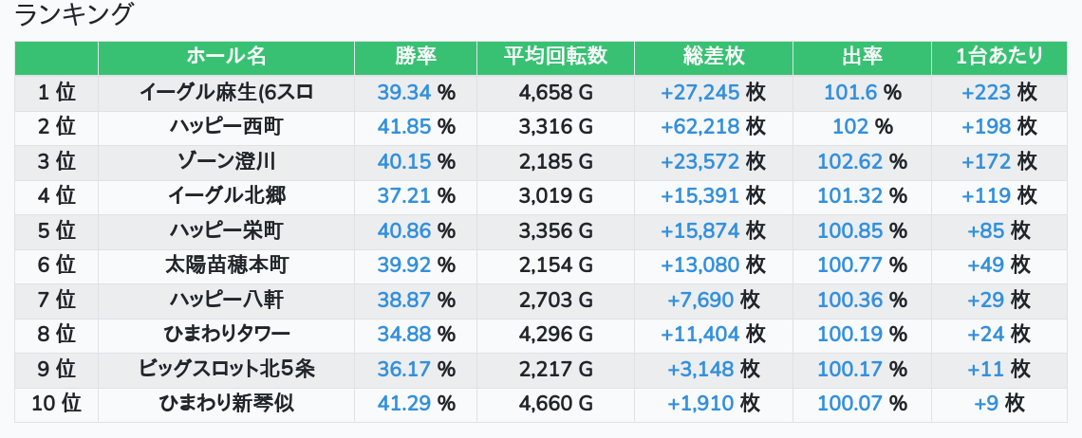Select the ハッピー八軒 hall name
The height and width of the screenshot is (438, 1082).
click(x=226, y=300)
